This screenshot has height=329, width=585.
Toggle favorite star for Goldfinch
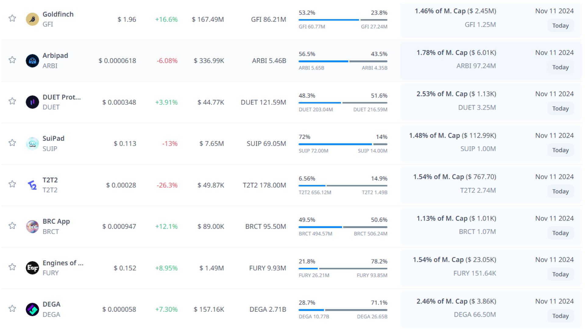click(12, 18)
